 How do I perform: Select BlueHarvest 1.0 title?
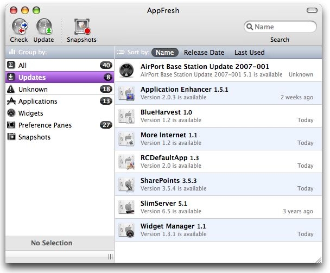(166, 112)
